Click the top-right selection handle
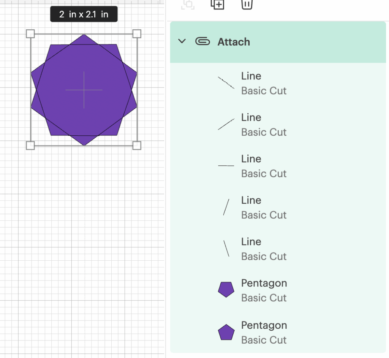The image size is (389, 358). tap(137, 34)
